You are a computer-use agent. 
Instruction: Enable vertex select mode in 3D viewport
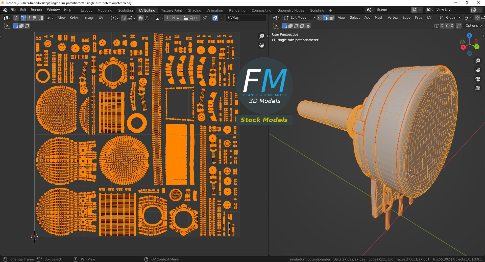320,18
